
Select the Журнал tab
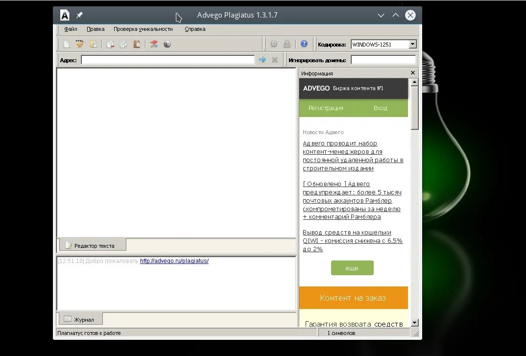(x=80, y=319)
